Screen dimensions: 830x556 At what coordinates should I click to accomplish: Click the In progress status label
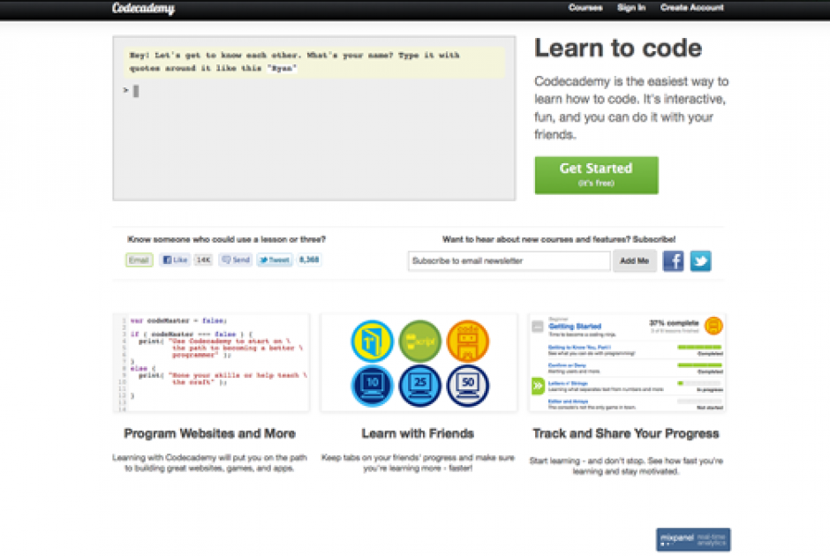(x=709, y=390)
